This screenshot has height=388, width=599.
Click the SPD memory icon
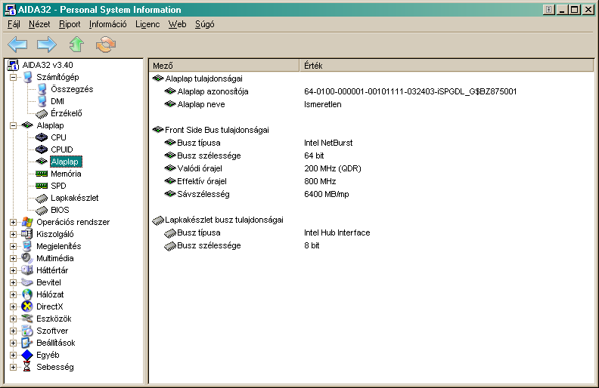point(42,186)
